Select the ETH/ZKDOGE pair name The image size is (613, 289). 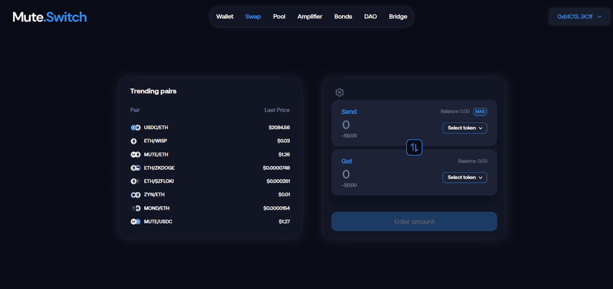coord(159,168)
